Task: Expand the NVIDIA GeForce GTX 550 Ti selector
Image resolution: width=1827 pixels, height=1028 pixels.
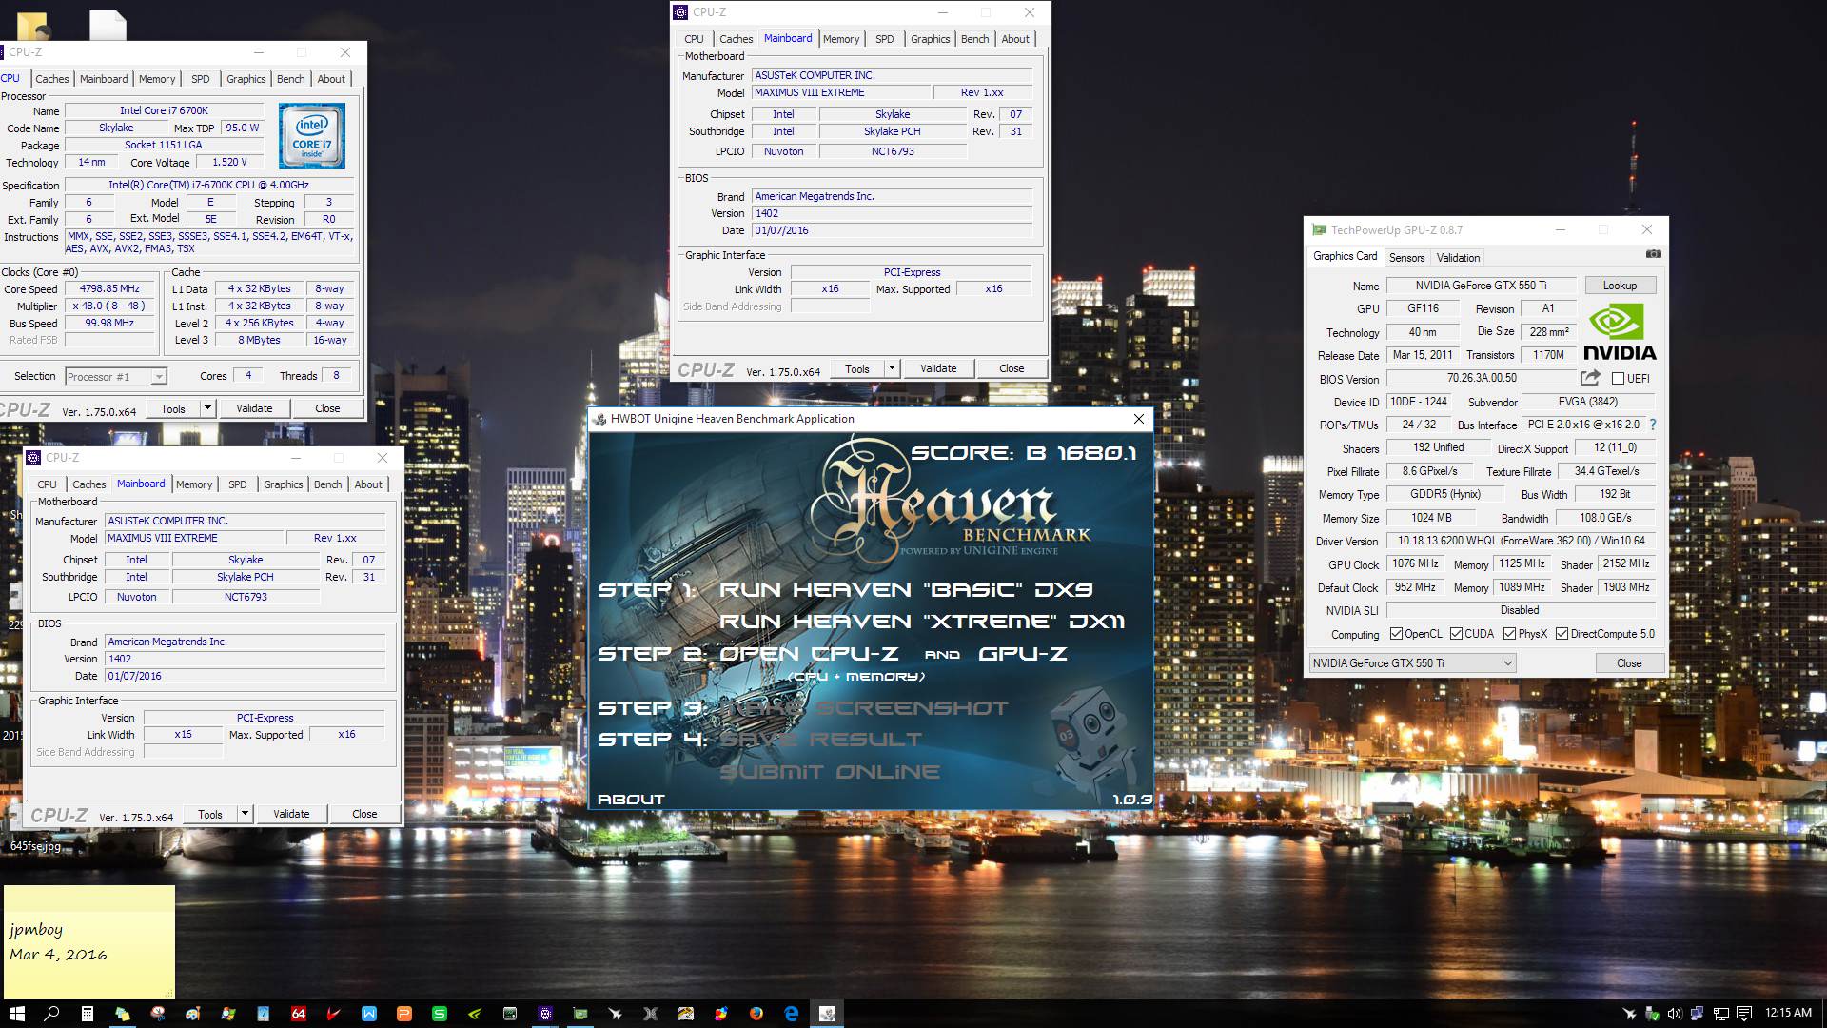Action: click(1412, 663)
